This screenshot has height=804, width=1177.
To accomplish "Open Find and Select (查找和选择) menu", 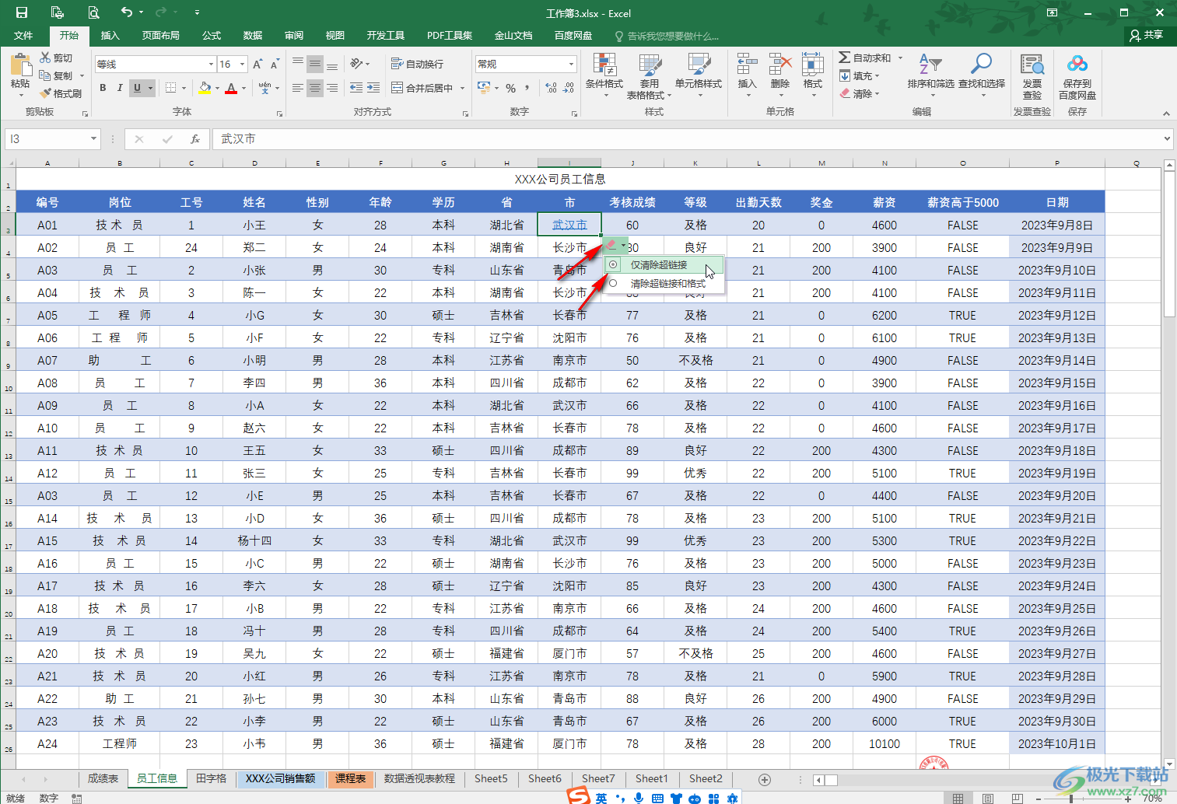I will click(982, 75).
